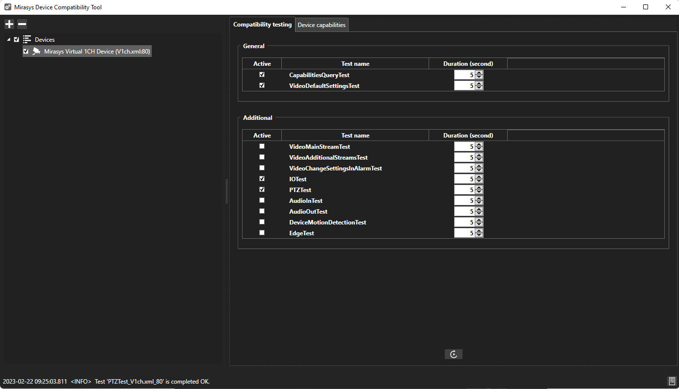Click the Devices list icon in tree
Viewport: 679px width, 389px height.
[x=27, y=39]
